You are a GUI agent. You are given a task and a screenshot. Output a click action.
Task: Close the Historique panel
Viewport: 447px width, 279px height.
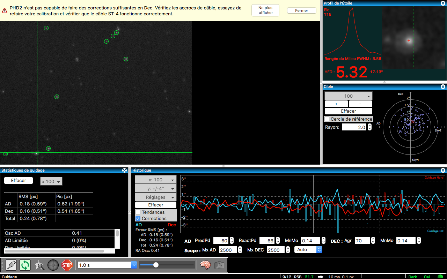[443, 170]
